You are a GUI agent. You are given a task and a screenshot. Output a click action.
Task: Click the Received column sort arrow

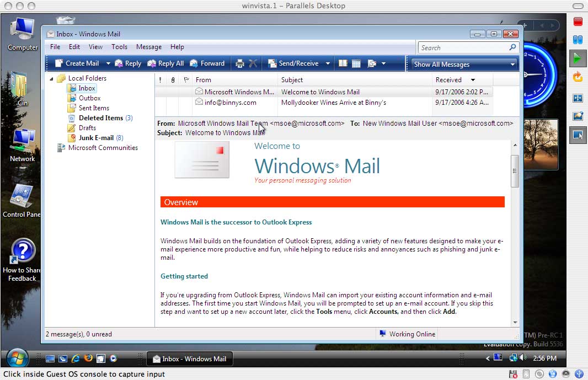click(x=473, y=80)
